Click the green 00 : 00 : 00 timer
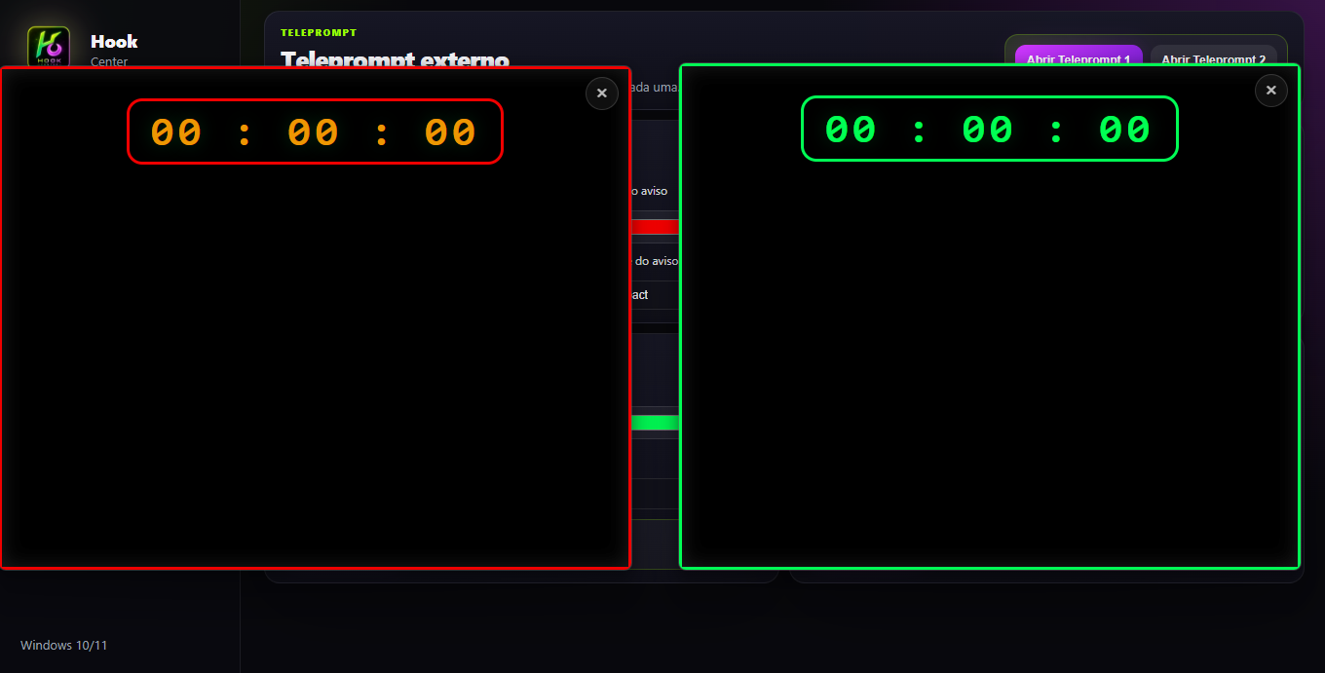Viewport: 1325px width, 673px height. pos(990,129)
